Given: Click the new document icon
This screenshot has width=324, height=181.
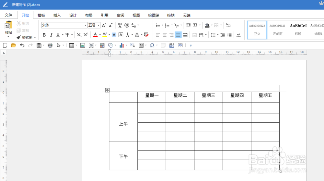Looking at the screenshot, I should tap(5, 45).
